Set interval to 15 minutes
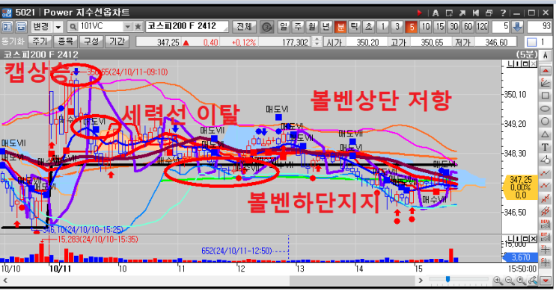Screen dimensions: 556x291 click(440, 27)
